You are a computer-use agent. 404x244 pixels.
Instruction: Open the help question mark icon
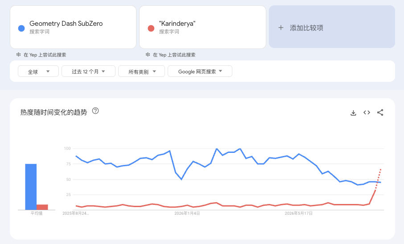point(95,111)
